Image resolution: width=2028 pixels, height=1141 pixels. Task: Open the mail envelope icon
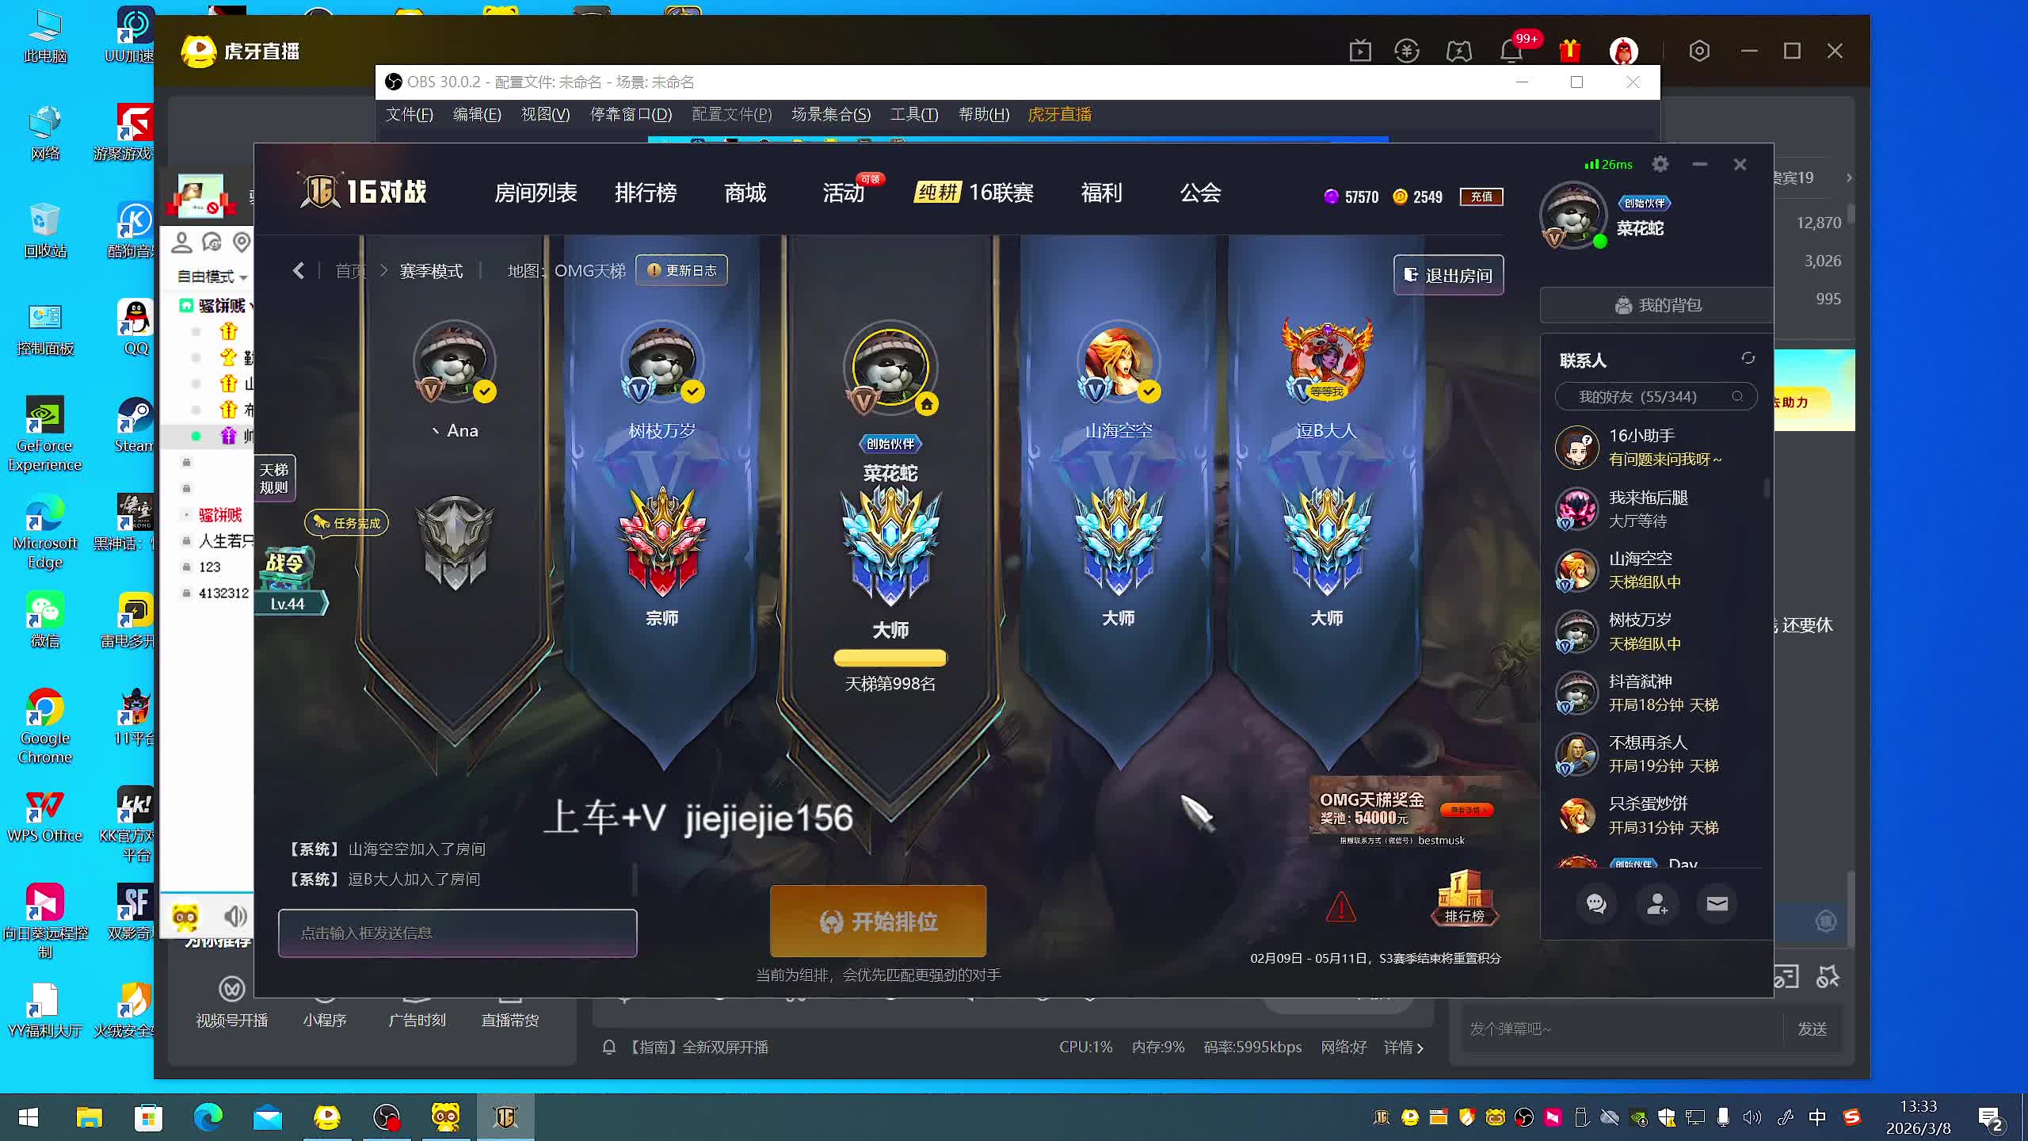1717,903
